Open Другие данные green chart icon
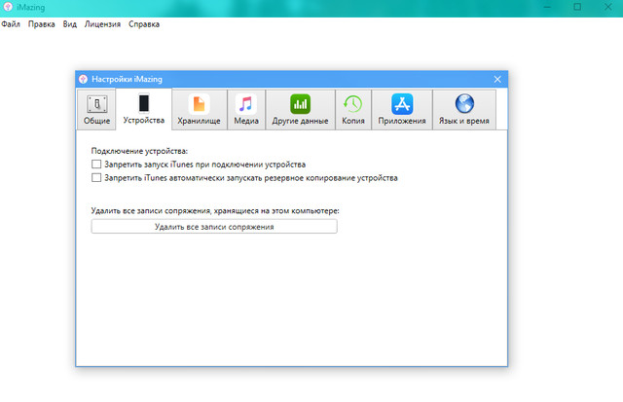 [299, 104]
